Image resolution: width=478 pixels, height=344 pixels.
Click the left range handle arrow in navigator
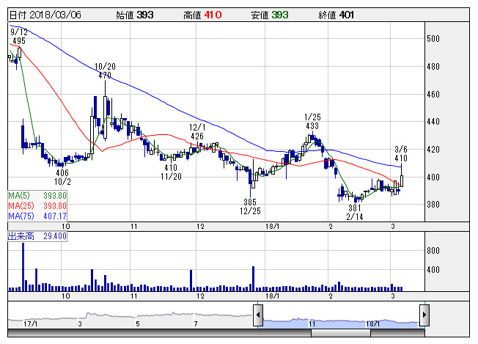coord(258,315)
